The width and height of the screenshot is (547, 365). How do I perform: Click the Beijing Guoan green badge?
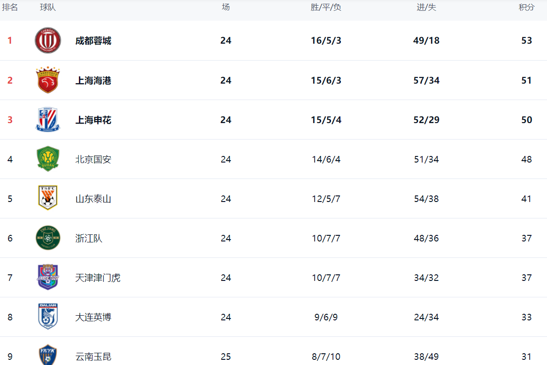click(x=48, y=159)
